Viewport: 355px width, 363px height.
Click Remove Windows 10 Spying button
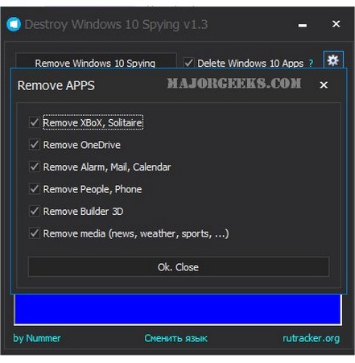(x=95, y=62)
